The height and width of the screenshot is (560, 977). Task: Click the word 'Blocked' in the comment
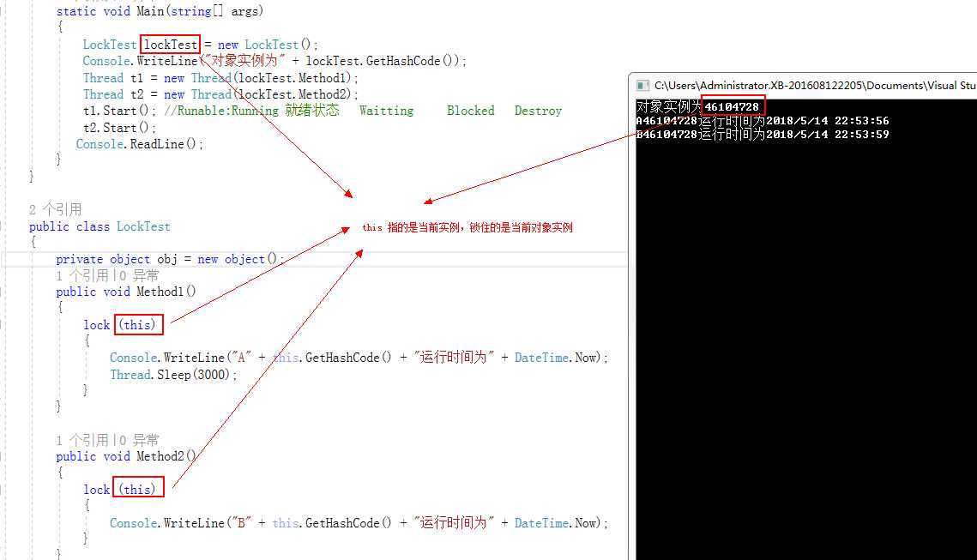[x=470, y=111]
